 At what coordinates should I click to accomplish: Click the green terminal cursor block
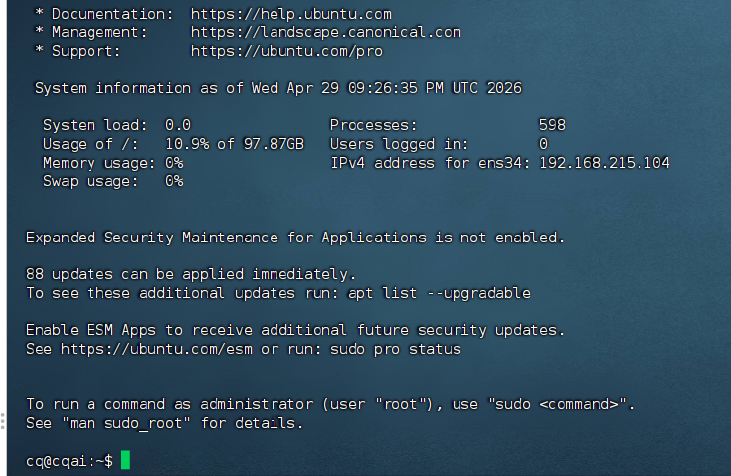(125, 460)
